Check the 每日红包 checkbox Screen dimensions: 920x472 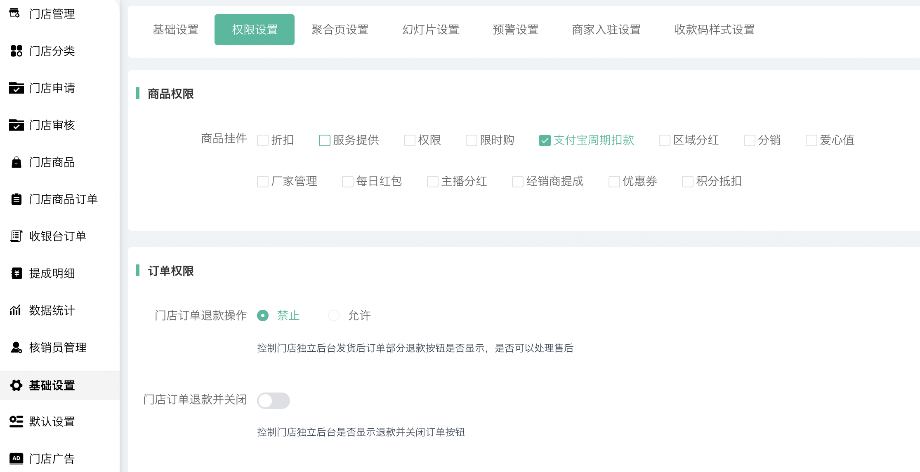point(347,182)
